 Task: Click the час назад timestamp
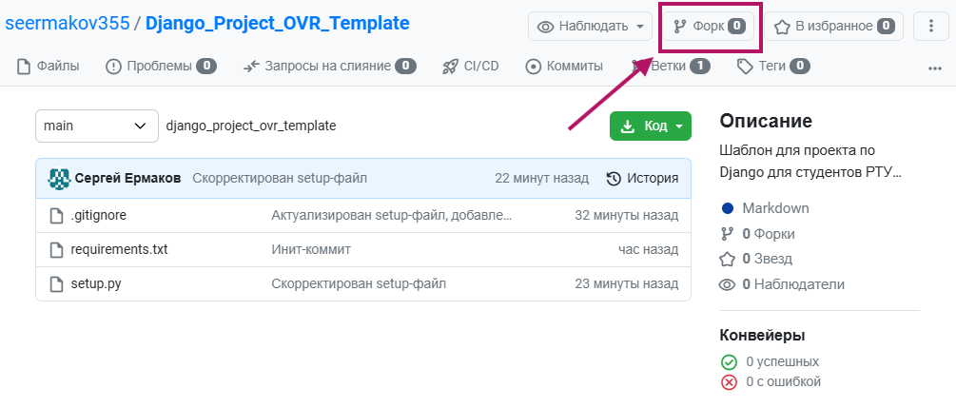pos(648,249)
